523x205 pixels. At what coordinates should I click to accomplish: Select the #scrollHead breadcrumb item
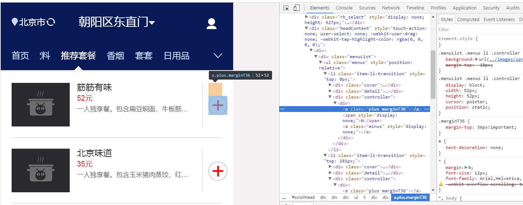click(x=303, y=197)
